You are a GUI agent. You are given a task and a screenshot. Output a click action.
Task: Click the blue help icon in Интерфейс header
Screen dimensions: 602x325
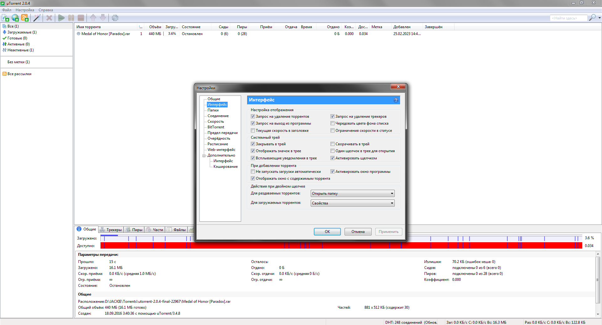pyautogui.click(x=396, y=100)
